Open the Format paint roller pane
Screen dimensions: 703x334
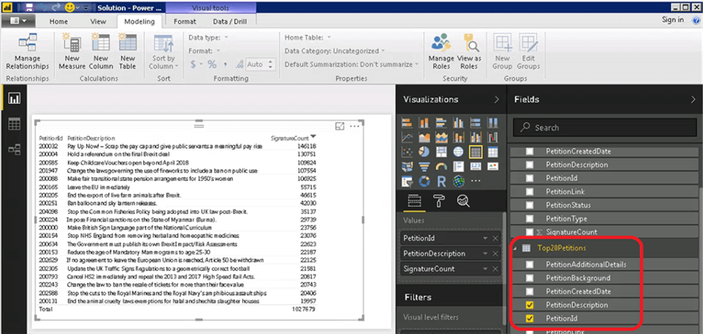tap(439, 201)
